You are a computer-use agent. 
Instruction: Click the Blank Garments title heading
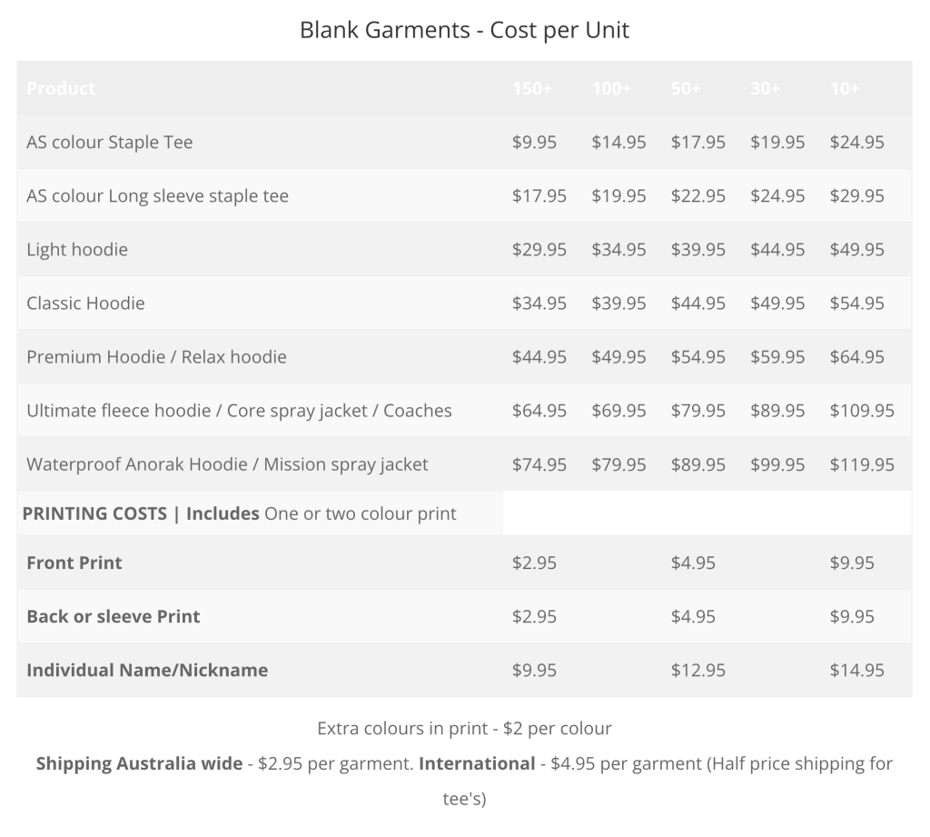[464, 30]
